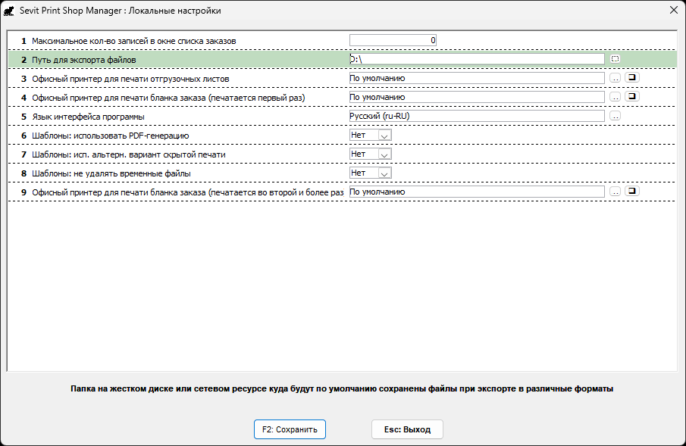
Task: Open the '..' chooser for the interface language
Action: tap(615, 116)
